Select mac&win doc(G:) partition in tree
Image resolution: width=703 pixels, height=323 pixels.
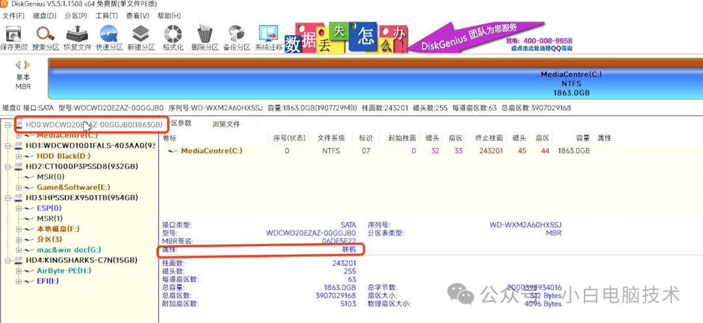(x=69, y=250)
